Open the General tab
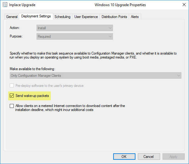Screen dimensions: 189x164 tap(12, 17)
